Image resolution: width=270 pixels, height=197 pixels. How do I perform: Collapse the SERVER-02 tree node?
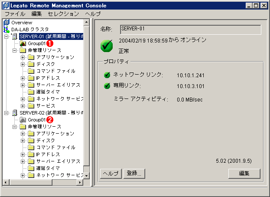(7, 113)
